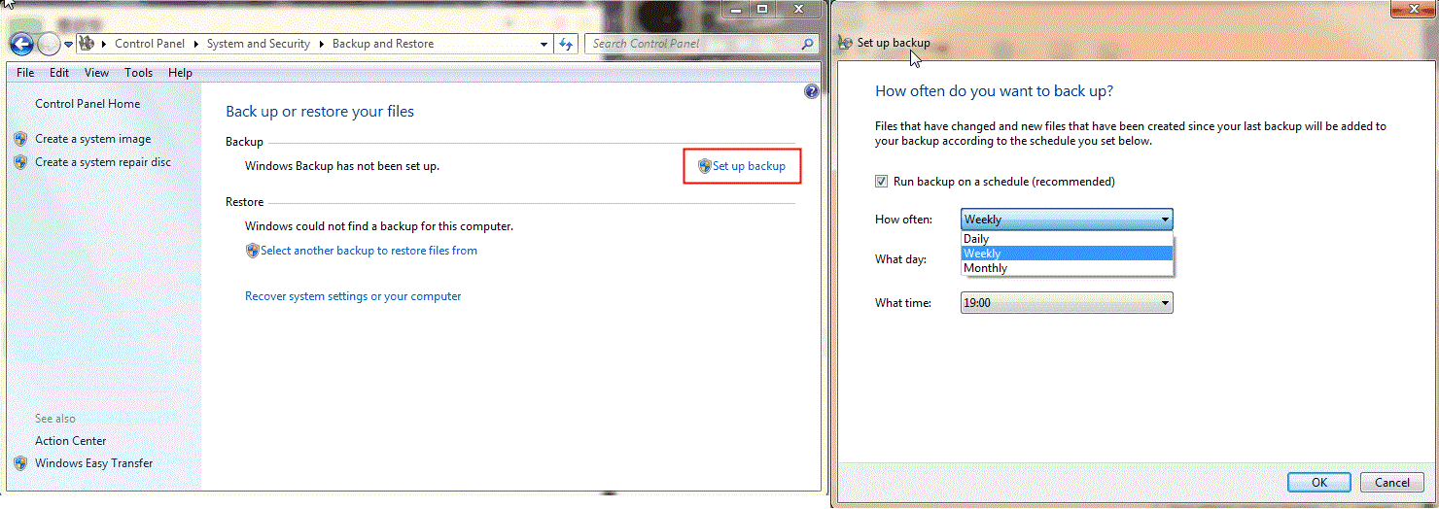Open the File menu
This screenshot has width=1439, height=509.
pyautogui.click(x=25, y=73)
